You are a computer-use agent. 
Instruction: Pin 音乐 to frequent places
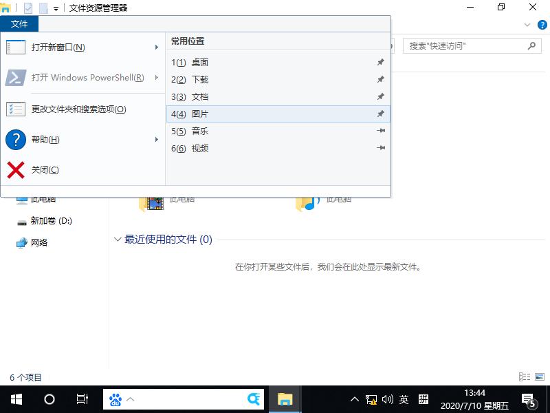[x=380, y=131]
